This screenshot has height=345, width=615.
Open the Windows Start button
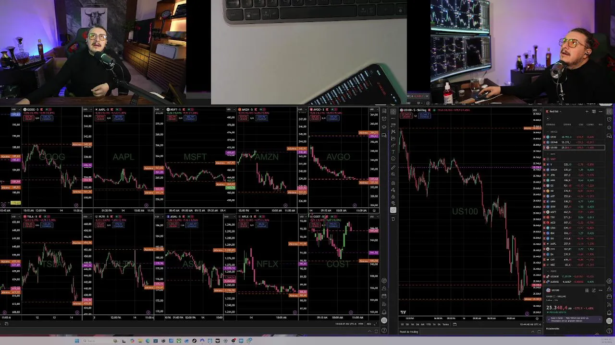click(x=77, y=341)
